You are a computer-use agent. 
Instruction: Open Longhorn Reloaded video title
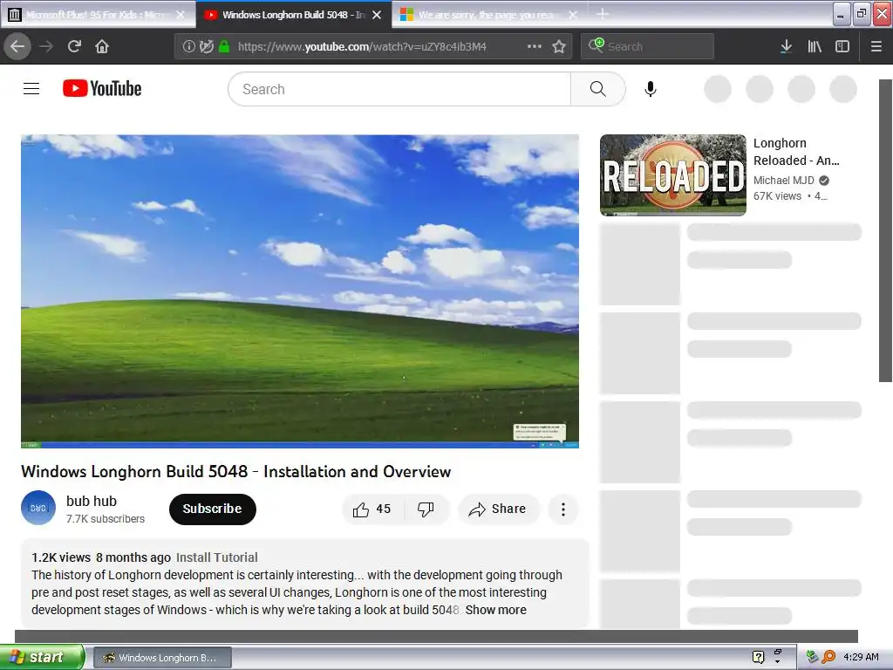tap(796, 152)
